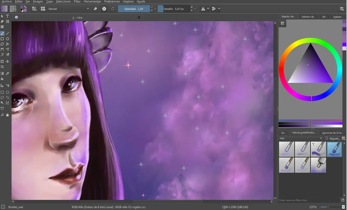Select the measure tool
The width and height of the screenshot is (347, 210).
[x=8, y=86]
